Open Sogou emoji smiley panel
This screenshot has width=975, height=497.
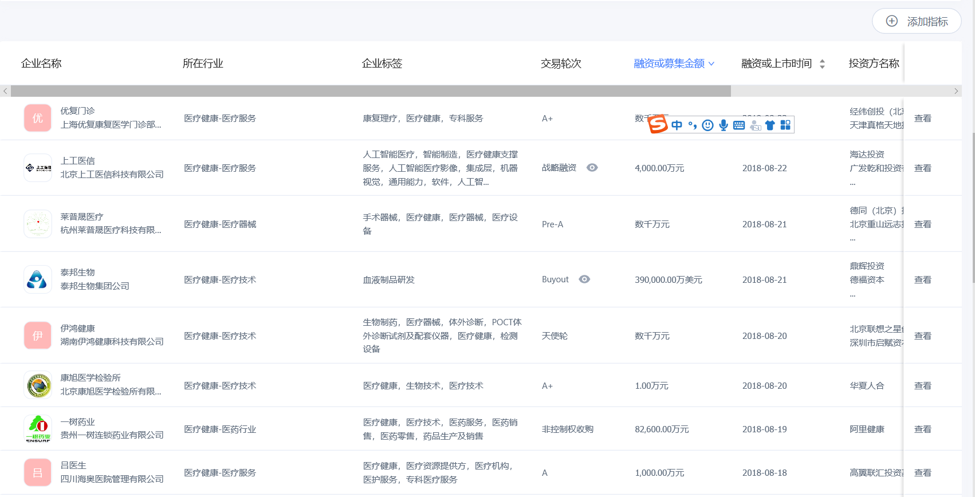tap(708, 125)
